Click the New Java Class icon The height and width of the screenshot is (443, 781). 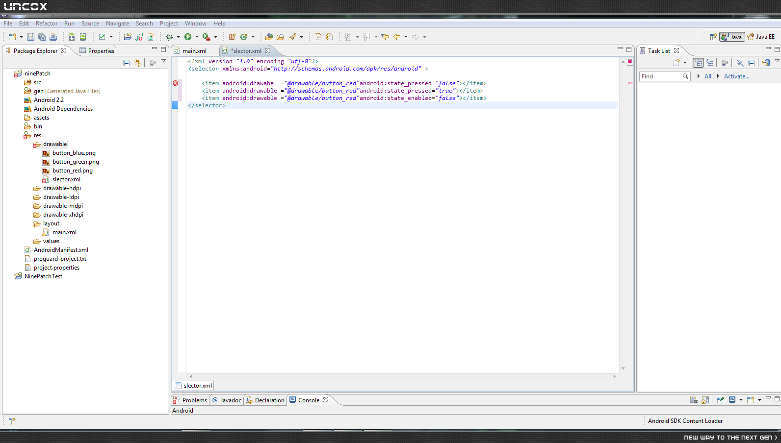coord(244,37)
